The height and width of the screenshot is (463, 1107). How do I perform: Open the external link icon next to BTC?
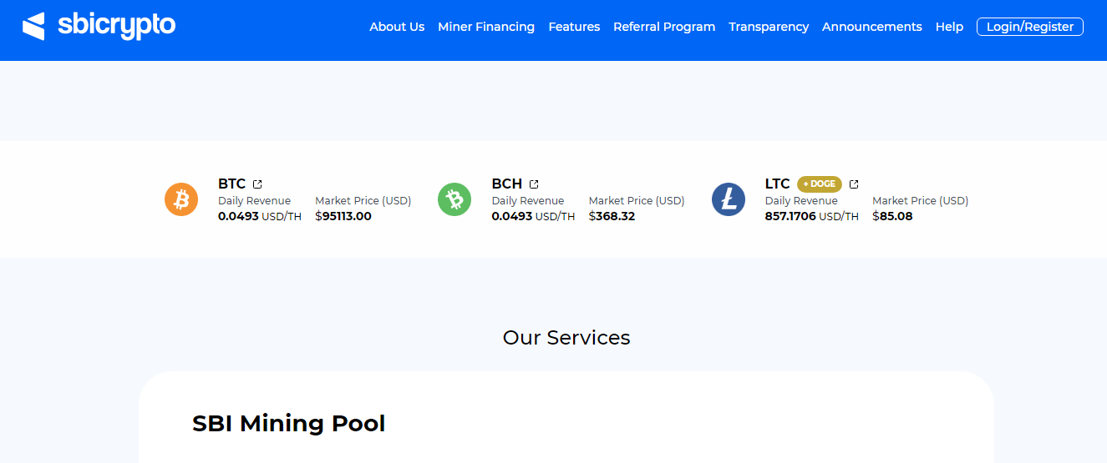[x=257, y=184]
